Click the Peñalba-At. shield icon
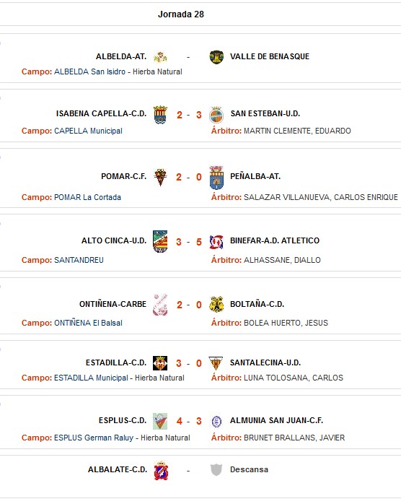 point(216,178)
